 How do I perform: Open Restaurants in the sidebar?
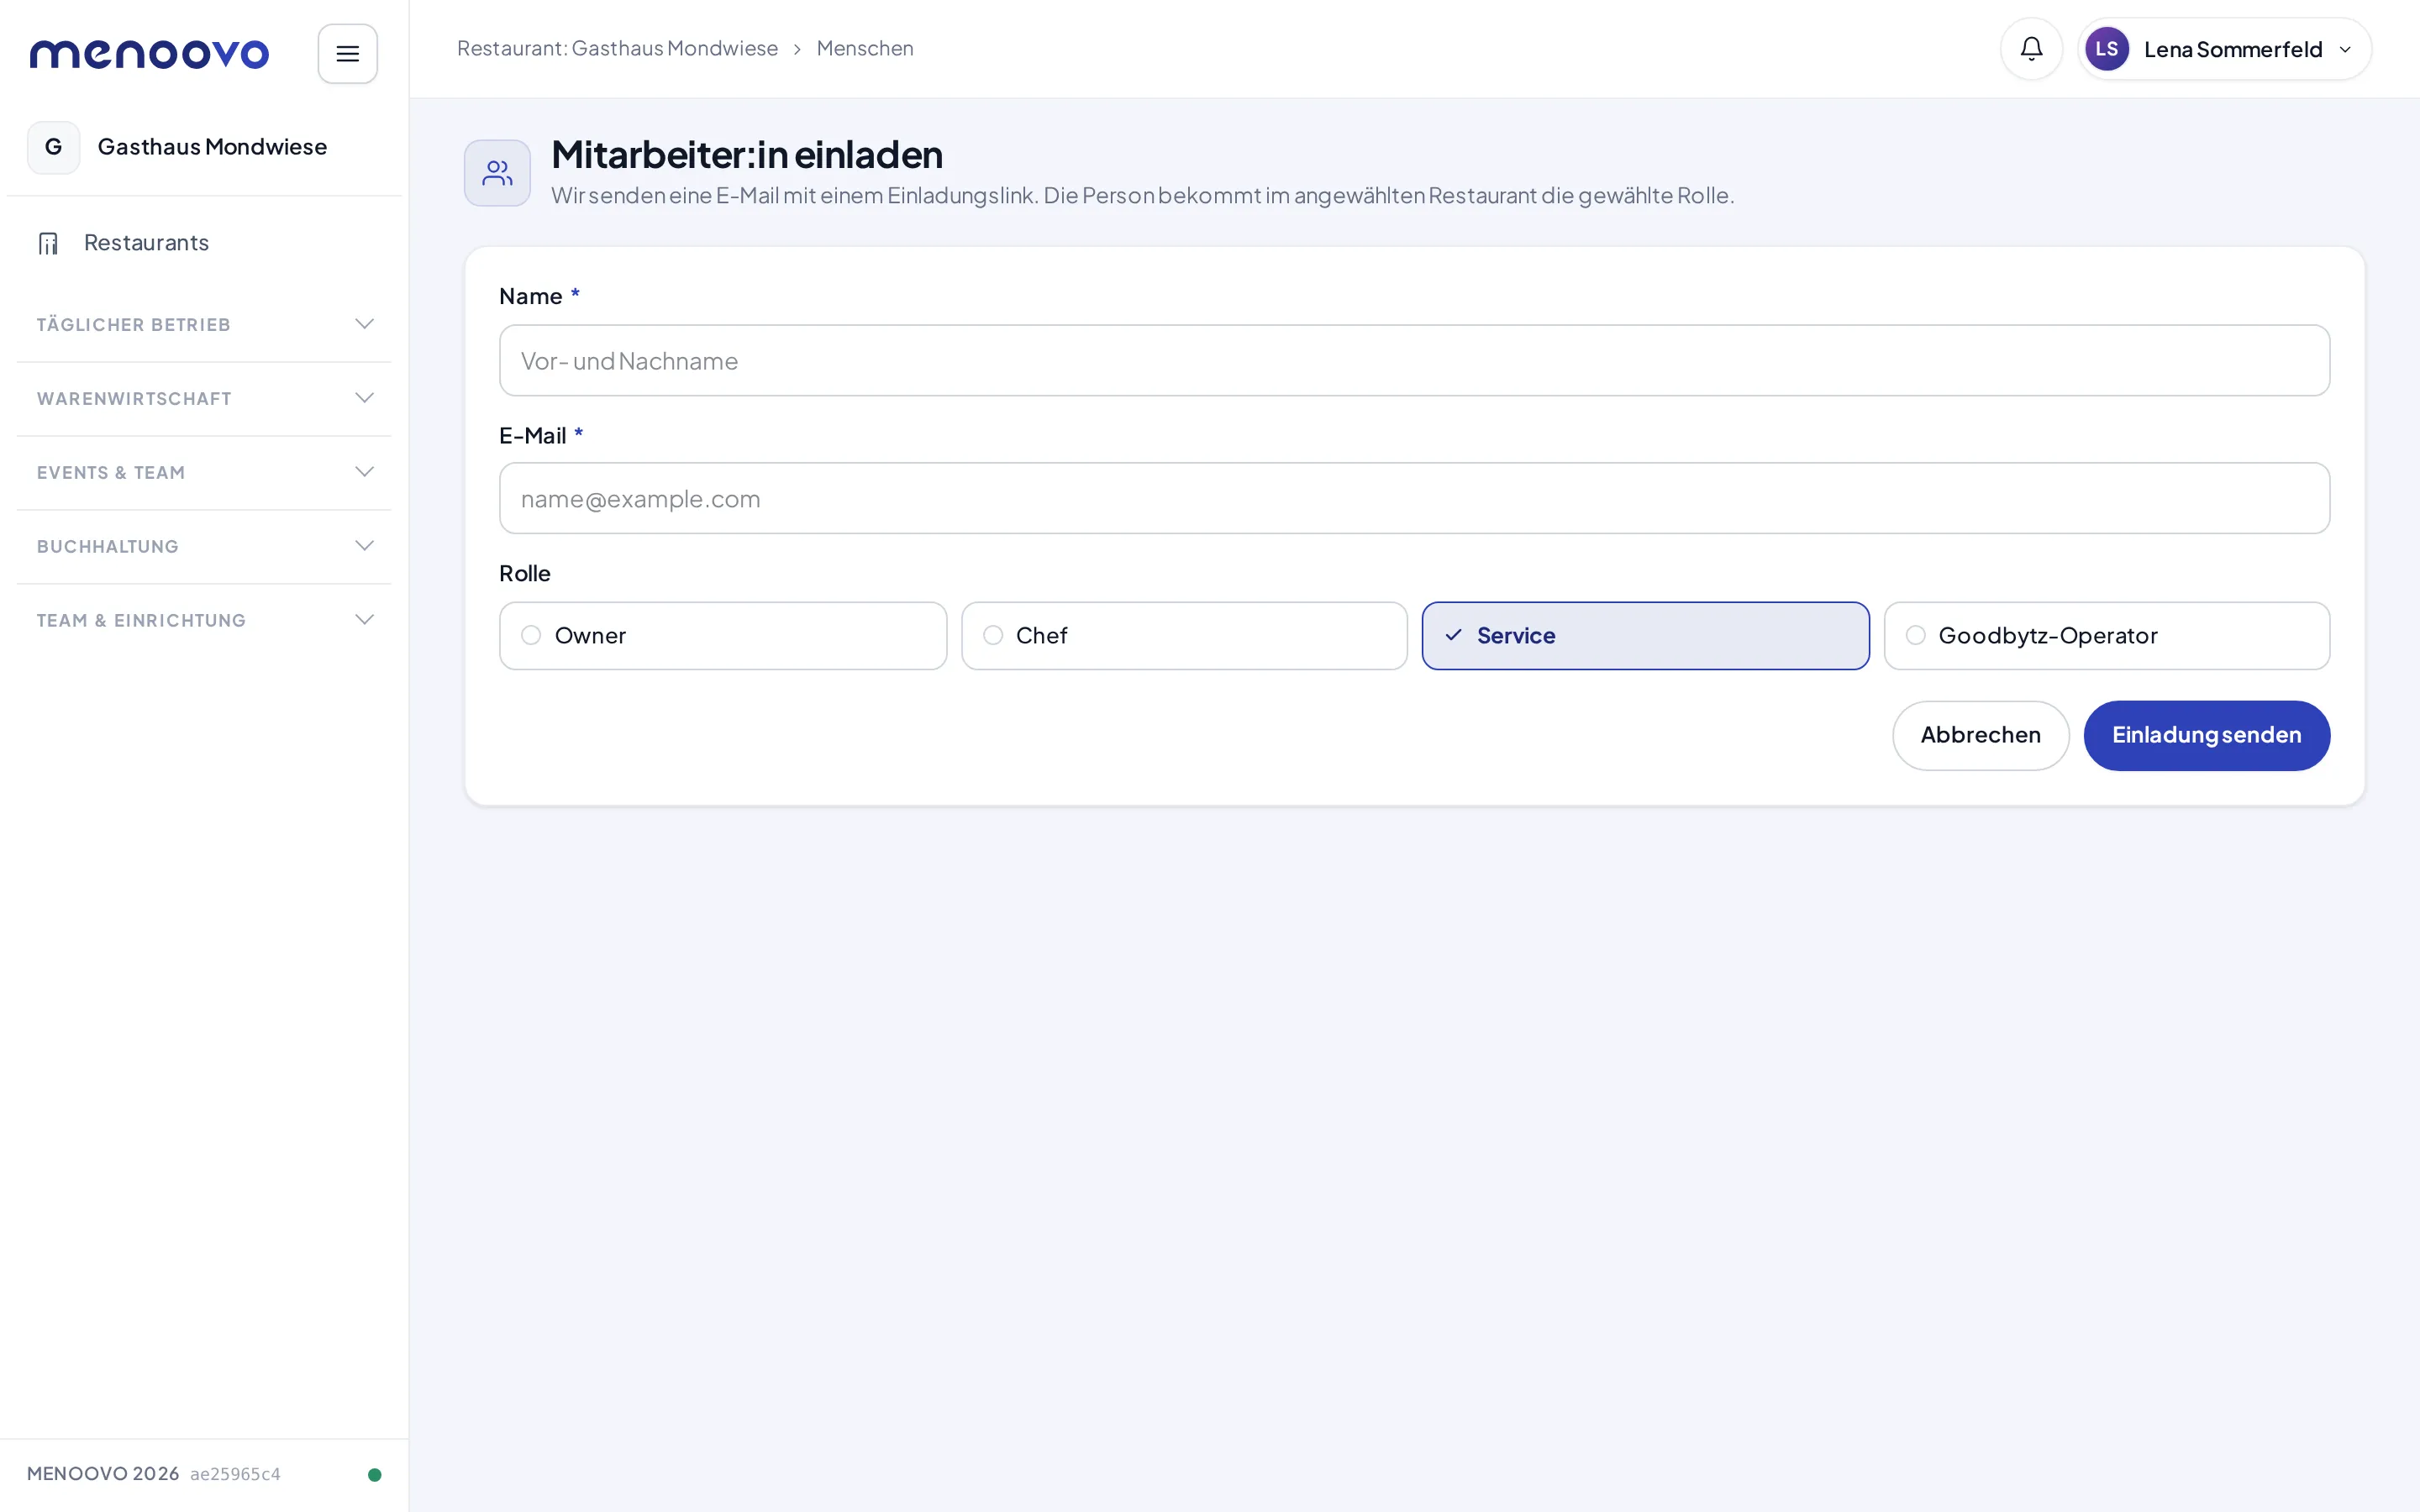(204, 243)
